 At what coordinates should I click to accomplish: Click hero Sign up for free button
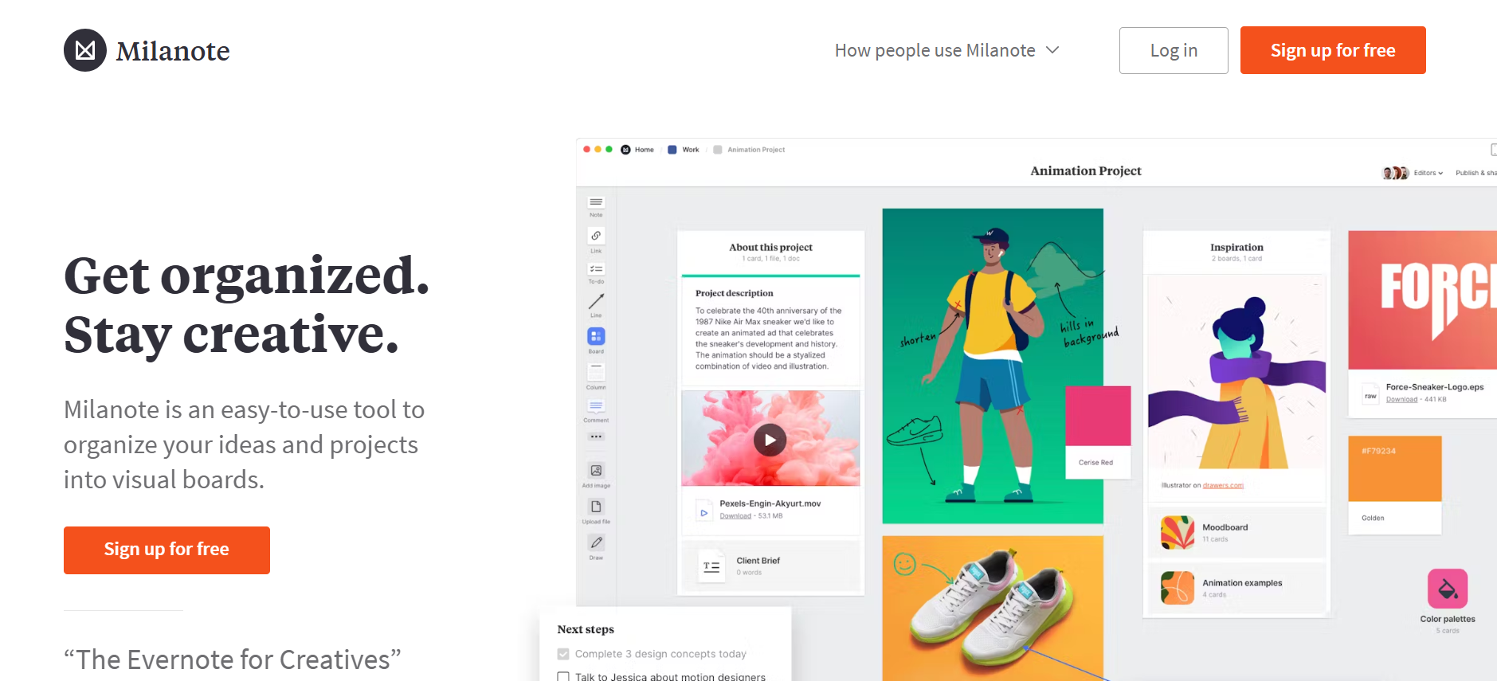[167, 550]
